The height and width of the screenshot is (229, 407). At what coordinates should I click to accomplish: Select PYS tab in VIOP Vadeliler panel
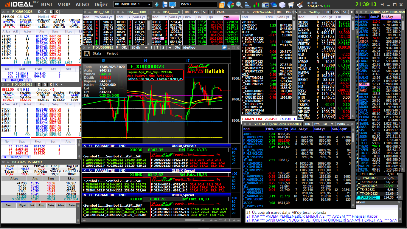click(x=288, y=12)
